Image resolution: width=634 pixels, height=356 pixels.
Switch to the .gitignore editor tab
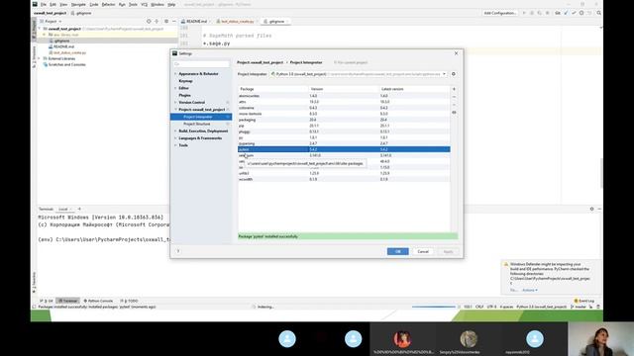click(x=276, y=22)
